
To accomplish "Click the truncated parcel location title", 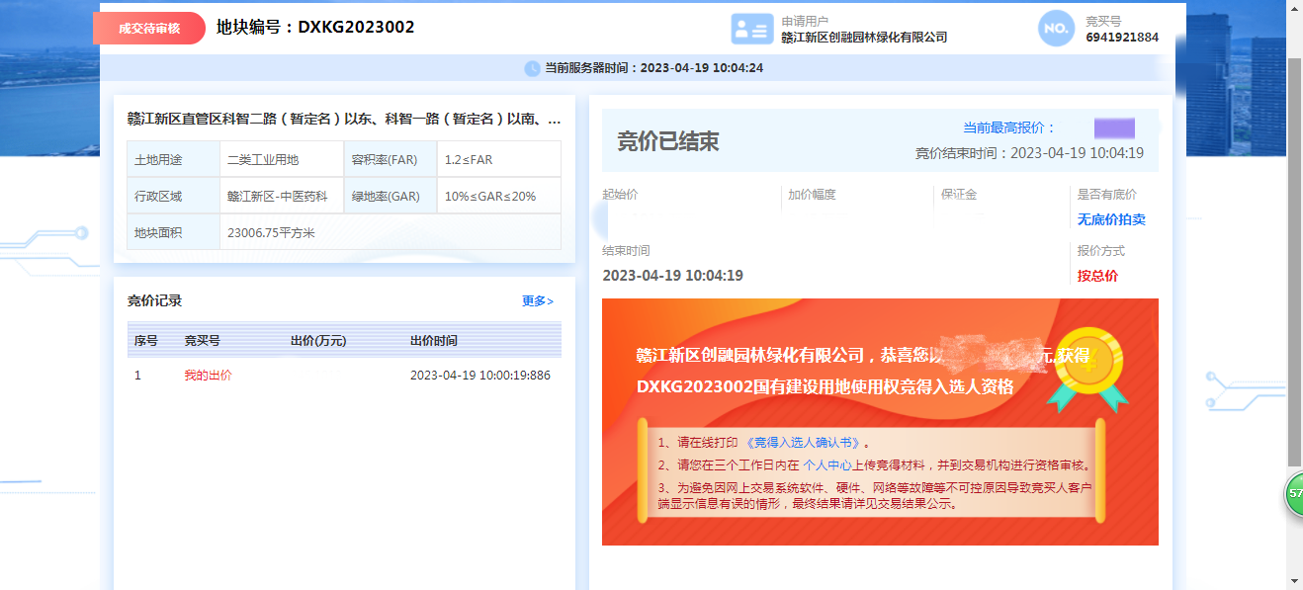I will point(344,120).
